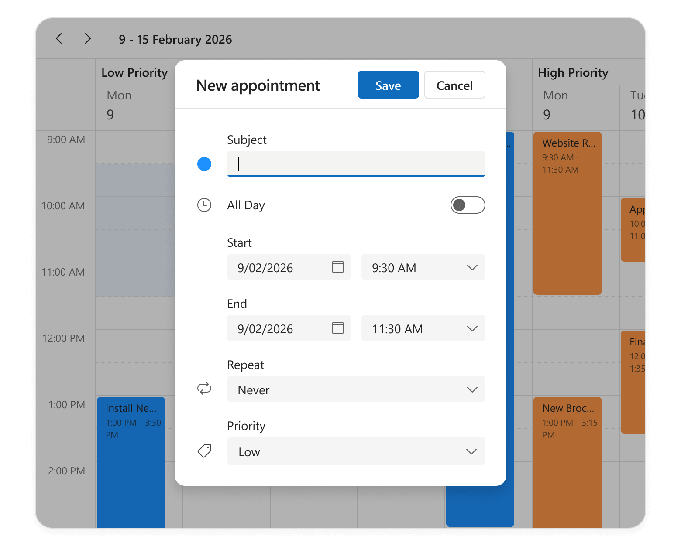Edit the End date 9/02/2026 field
The height and width of the screenshot is (553, 681).
pos(289,328)
